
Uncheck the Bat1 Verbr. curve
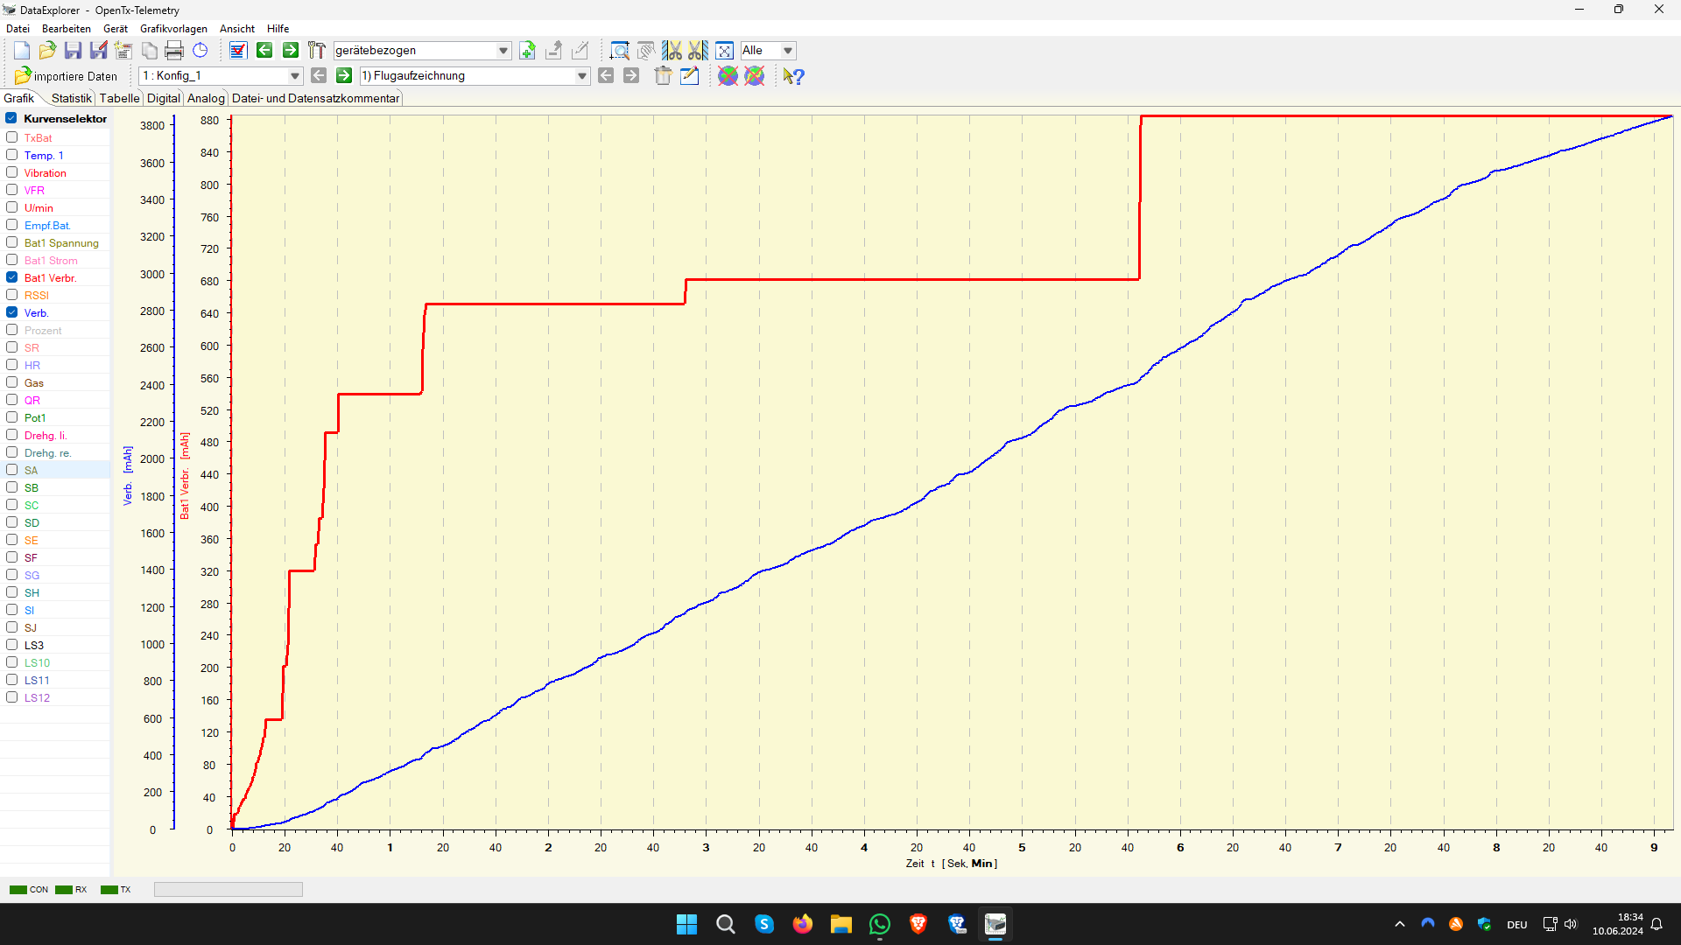pos(12,277)
